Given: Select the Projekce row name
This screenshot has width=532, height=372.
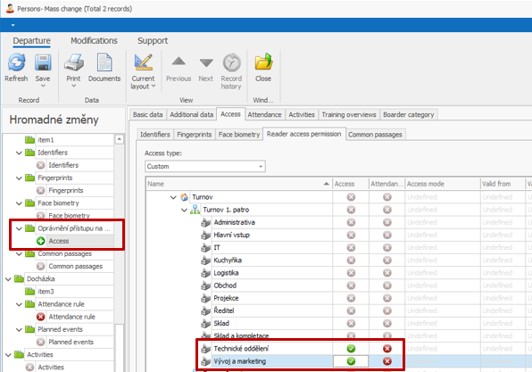Looking at the screenshot, I should pyautogui.click(x=226, y=298).
